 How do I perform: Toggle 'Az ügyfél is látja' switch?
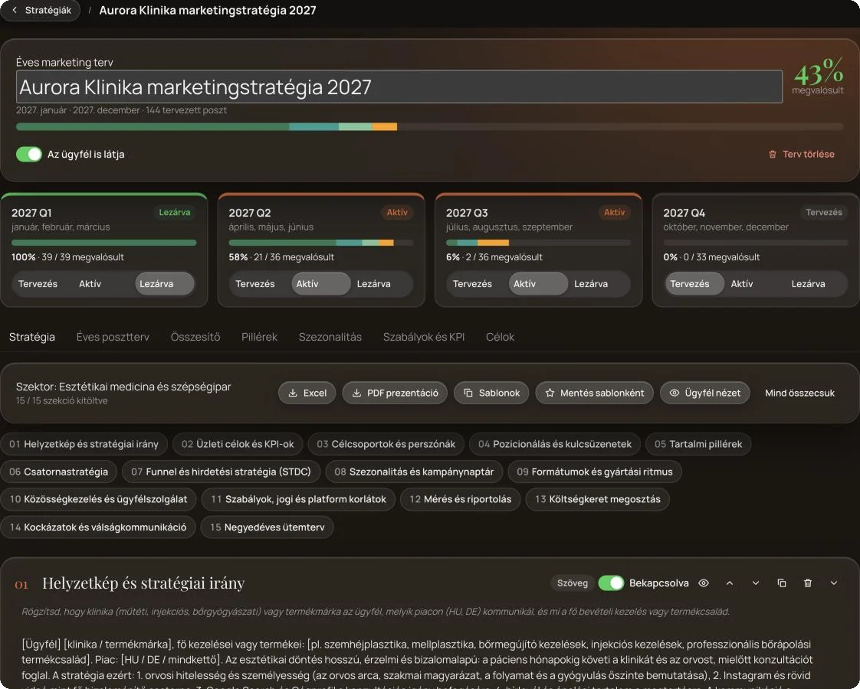[29, 155]
